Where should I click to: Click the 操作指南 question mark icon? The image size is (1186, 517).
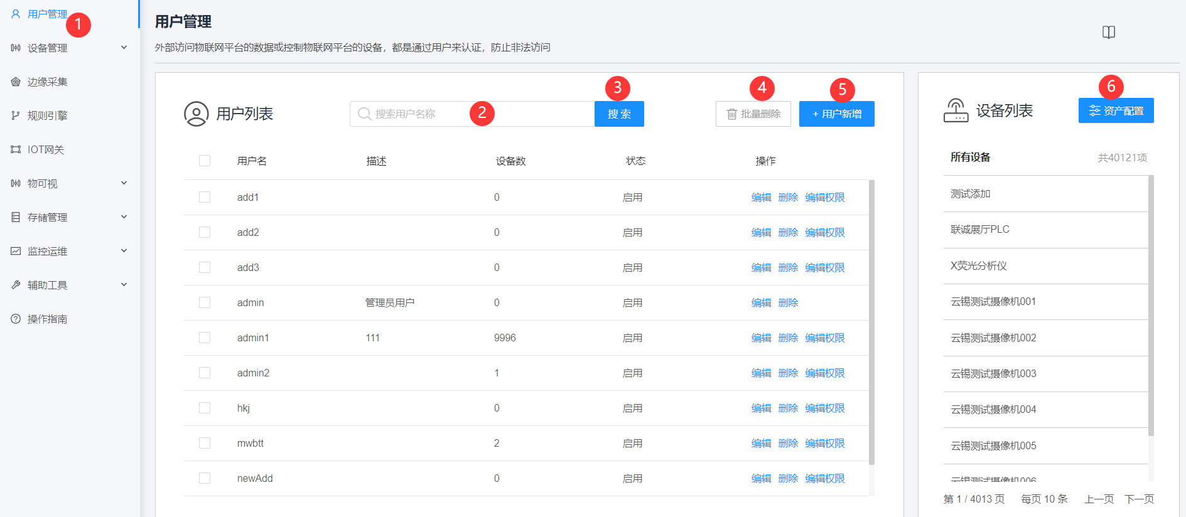(x=16, y=319)
